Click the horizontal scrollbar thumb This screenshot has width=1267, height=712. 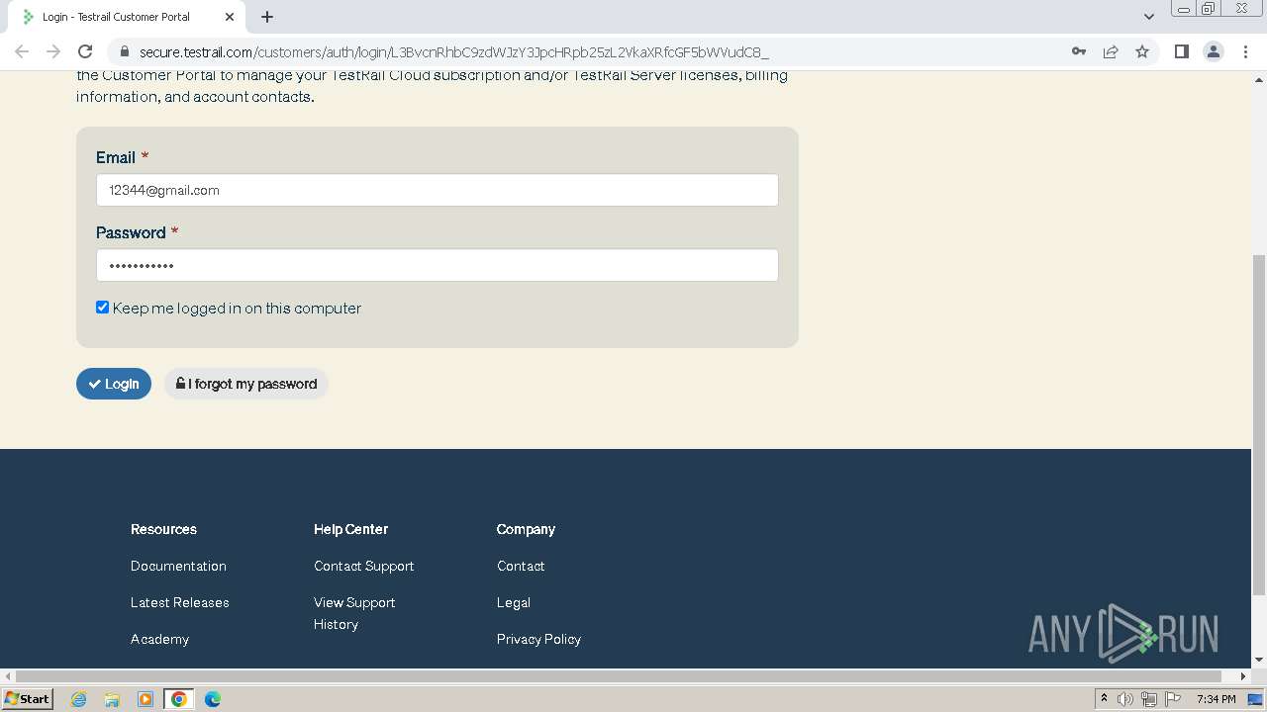coord(620,676)
